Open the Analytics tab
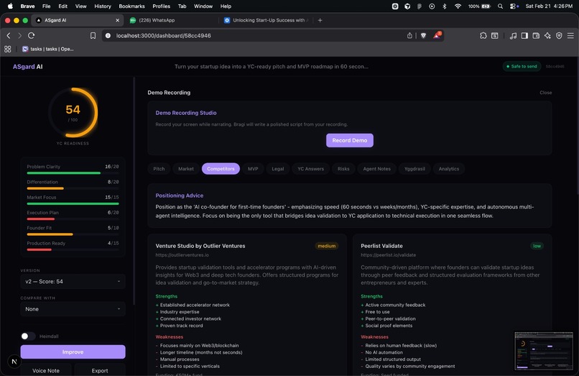Viewport: 579px width, 376px height. tap(449, 169)
